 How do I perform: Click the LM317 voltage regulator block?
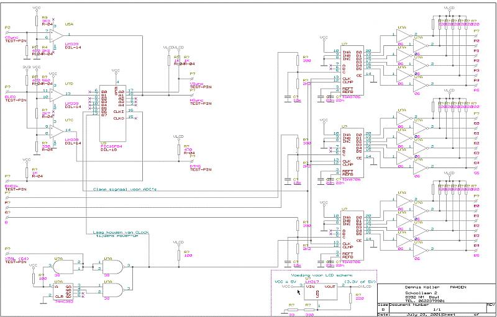point(317,294)
